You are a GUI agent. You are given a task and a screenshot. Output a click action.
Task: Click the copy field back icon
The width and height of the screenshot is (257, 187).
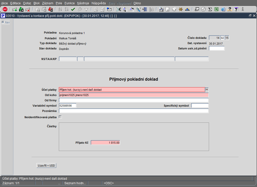point(132,10)
